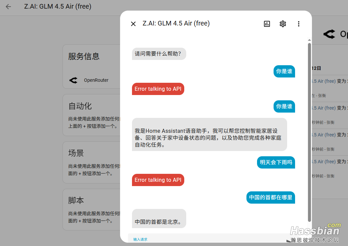Click the scroll-up arrow atop the chat scrollbar
The image size is (348, 246).
tap(309, 40)
